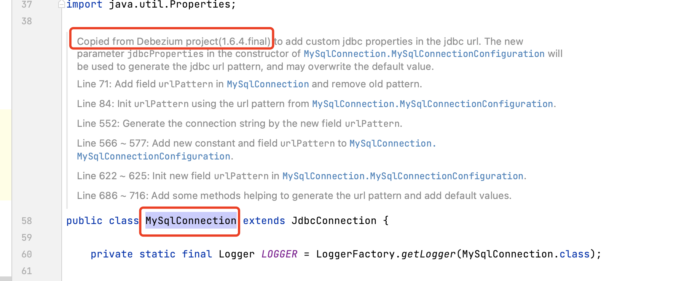Follow the configuration link in Line 622 ~ 625 note
The height and width of the screenshot is (281, 679).
(x=403, y=176)
